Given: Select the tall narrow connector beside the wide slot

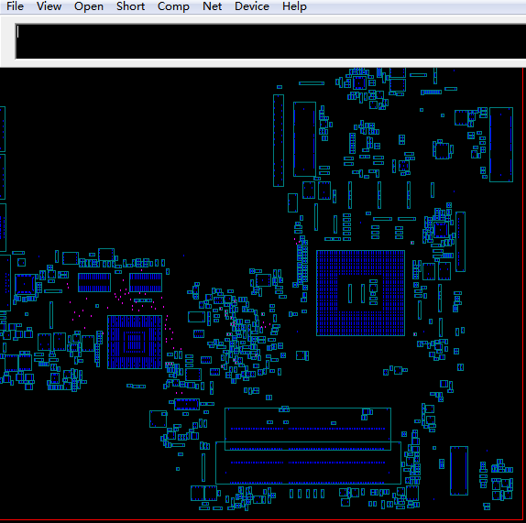Looking at the screenshot, I should pos(279,140).
